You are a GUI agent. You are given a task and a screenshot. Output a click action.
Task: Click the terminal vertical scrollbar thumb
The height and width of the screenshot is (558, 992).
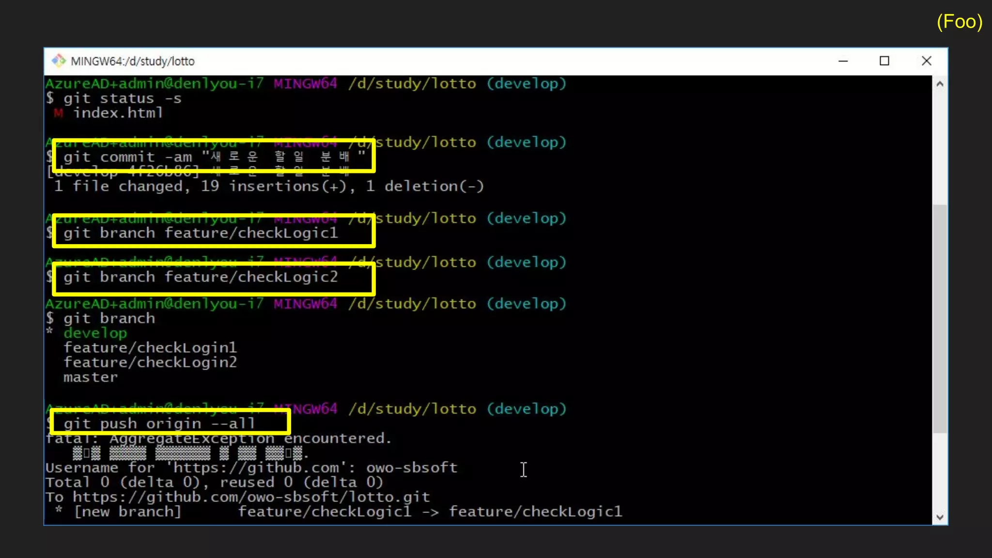(x=940, y=318)
